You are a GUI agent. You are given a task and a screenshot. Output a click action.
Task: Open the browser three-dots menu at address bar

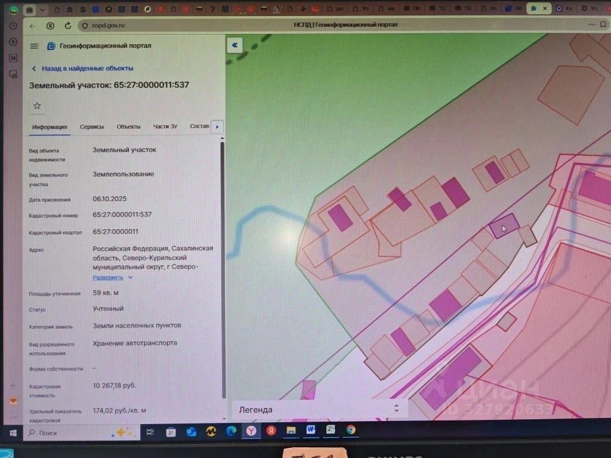point(591,24)
